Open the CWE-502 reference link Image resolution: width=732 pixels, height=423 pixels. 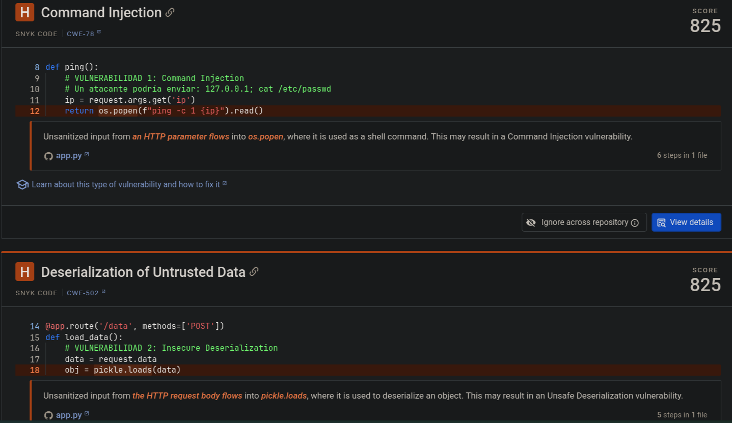(83, 293)
